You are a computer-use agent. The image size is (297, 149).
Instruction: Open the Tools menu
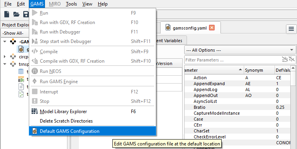click(71, 4)
